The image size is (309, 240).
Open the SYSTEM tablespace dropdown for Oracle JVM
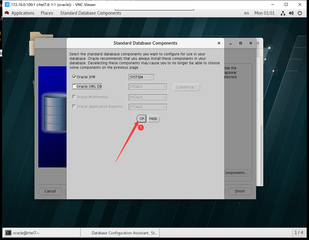tap(141, 77)
